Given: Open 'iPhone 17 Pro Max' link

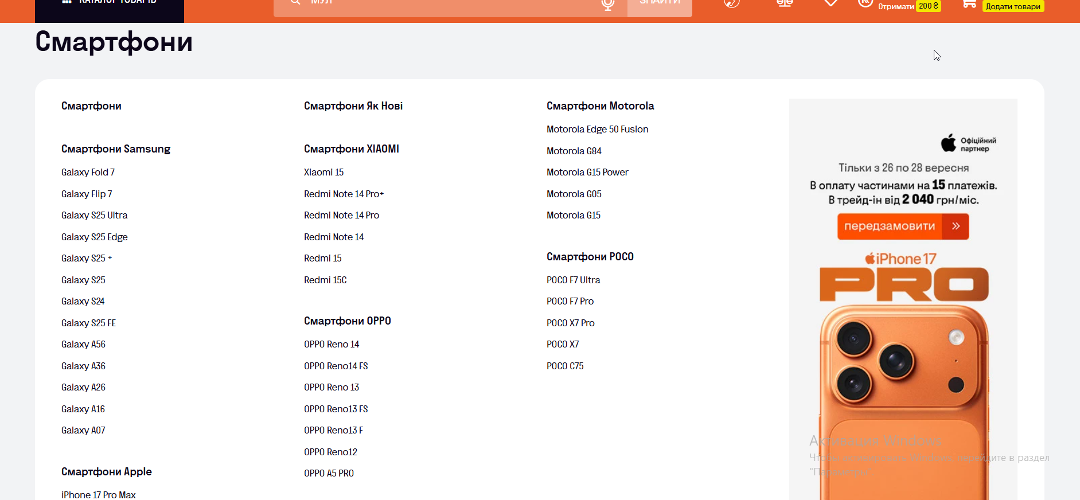Looking at the screenshot, I should (x=99, y=495).
